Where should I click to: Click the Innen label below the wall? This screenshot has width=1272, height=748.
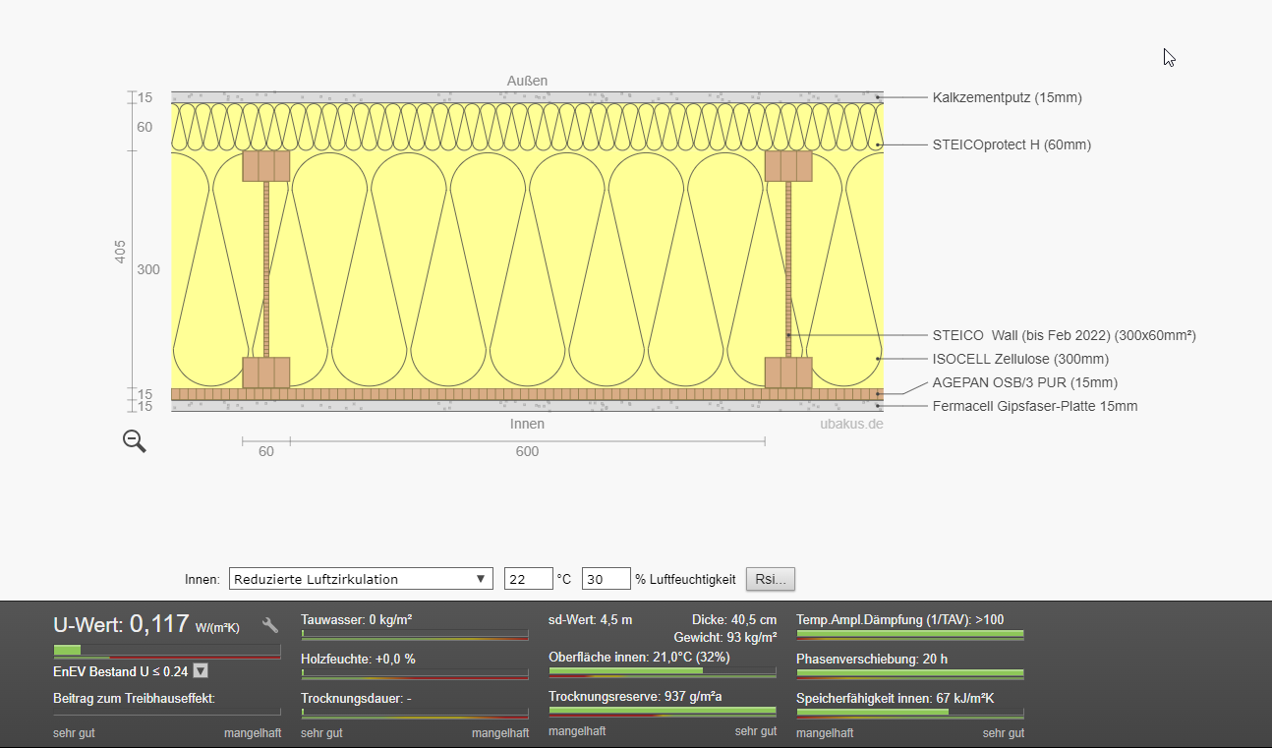point(527,424)
